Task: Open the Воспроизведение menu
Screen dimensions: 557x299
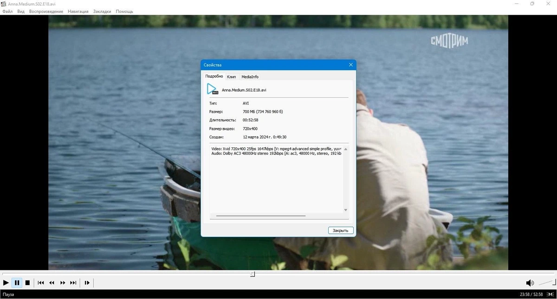Action: coord(46,11)
